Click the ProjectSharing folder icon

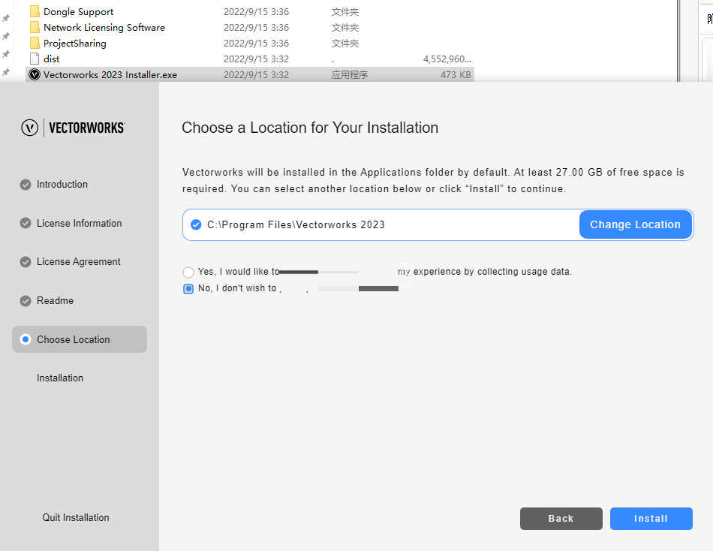[x=35, y=44]
